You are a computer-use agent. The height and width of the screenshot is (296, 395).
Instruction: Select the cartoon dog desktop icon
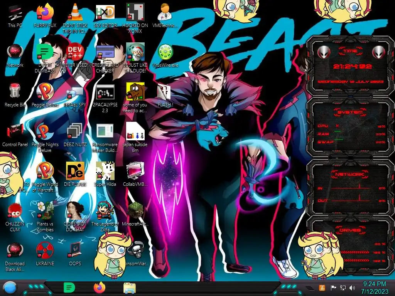135,98
